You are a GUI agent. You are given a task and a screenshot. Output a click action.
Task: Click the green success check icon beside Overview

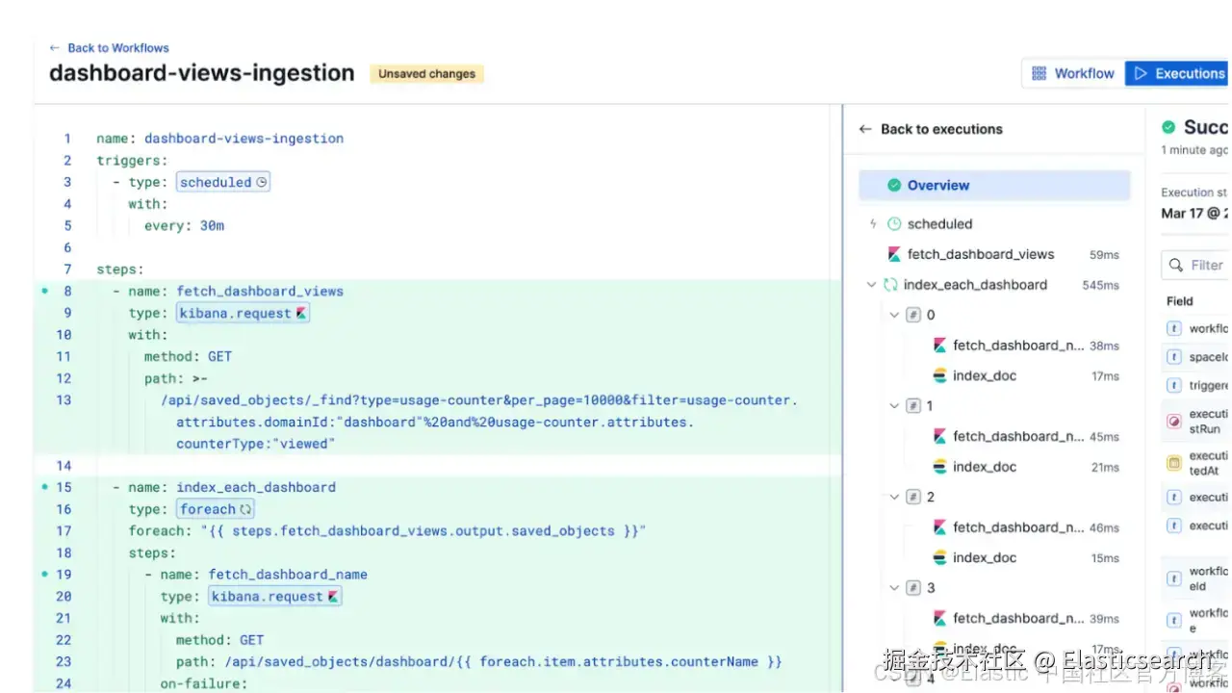(894, 185)
